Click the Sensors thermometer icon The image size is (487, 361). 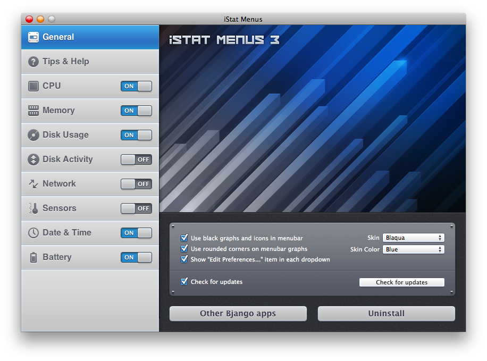click(x=33, y=208)
